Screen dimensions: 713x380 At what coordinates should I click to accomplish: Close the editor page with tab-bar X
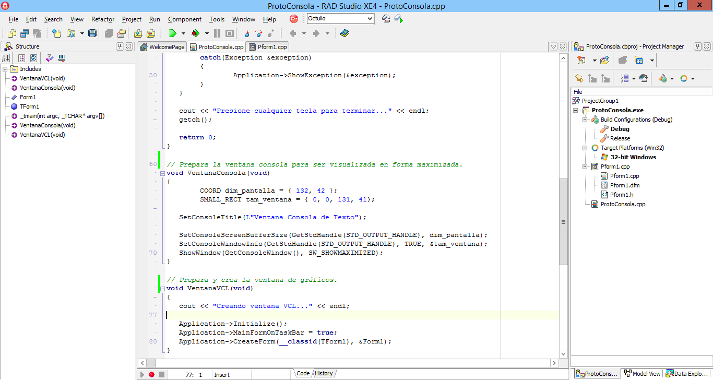[563, 46]
